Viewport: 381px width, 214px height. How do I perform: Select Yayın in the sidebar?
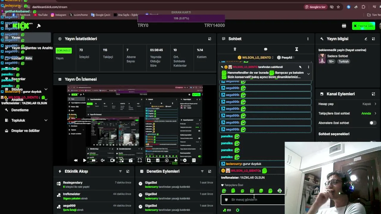tap(26, 38)
